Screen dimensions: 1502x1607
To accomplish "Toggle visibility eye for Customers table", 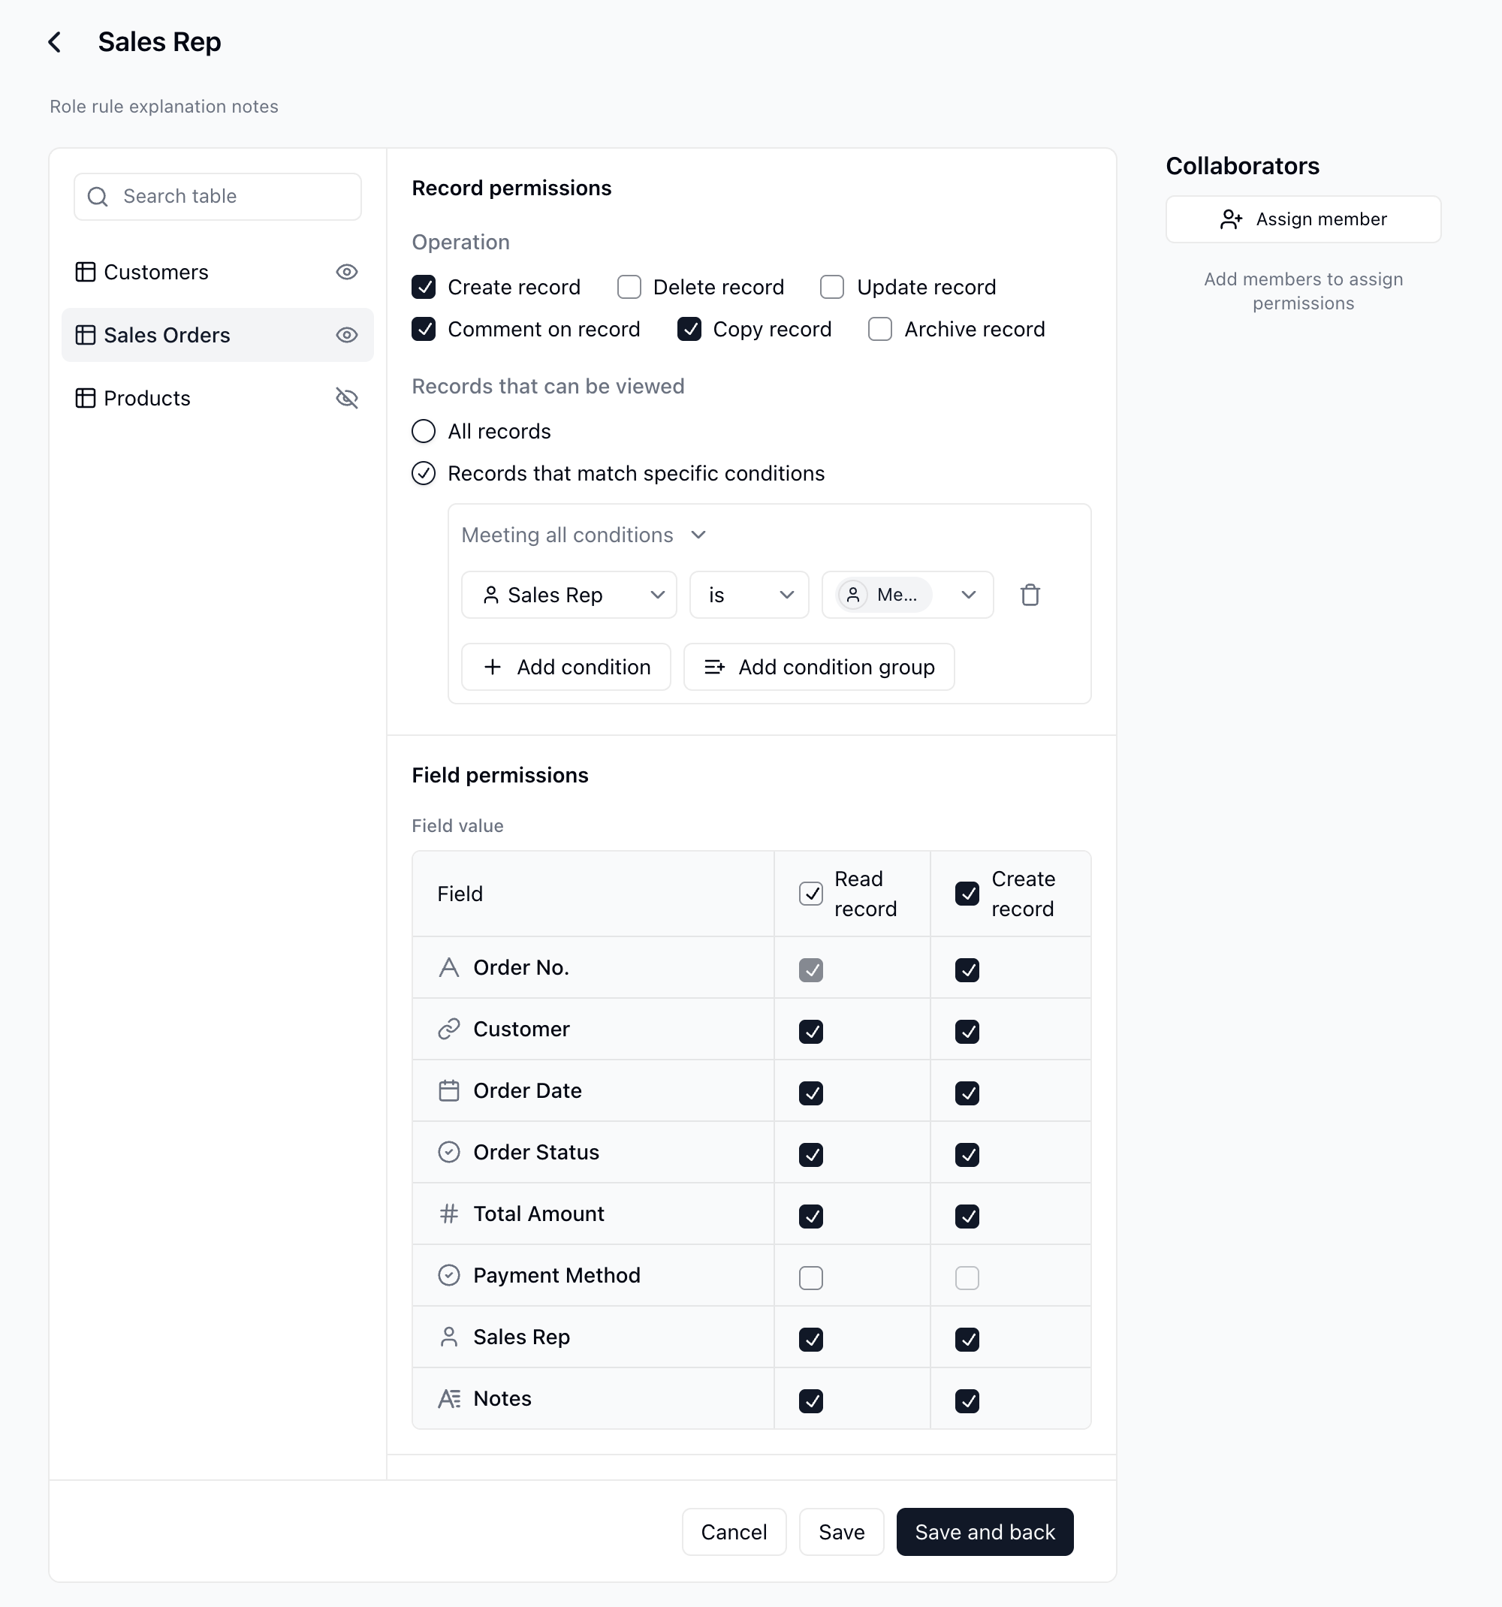I will [347, 273].
